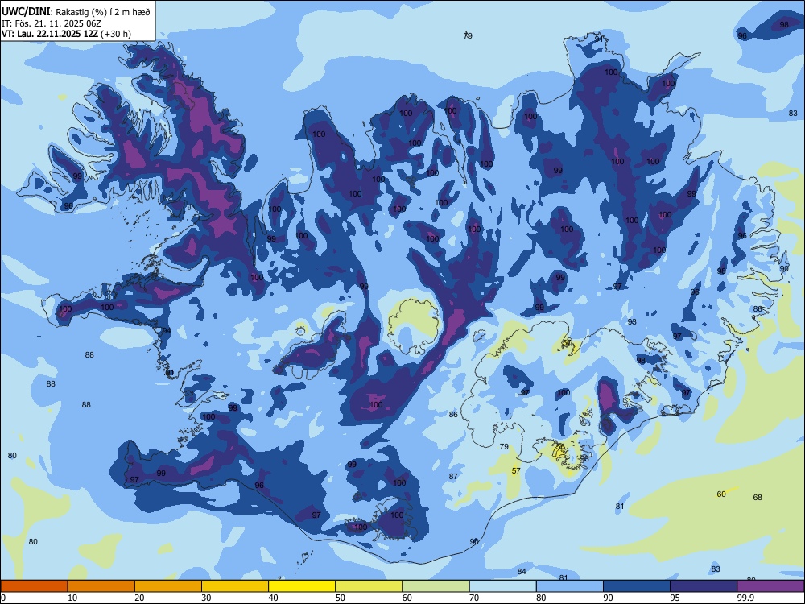Click the legend tick label 99.9

point(745,598)
